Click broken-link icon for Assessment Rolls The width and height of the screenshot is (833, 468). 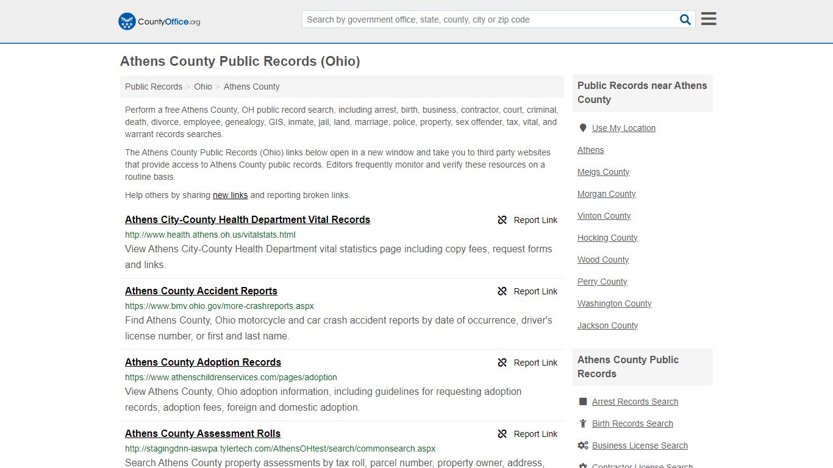[502, 434]
